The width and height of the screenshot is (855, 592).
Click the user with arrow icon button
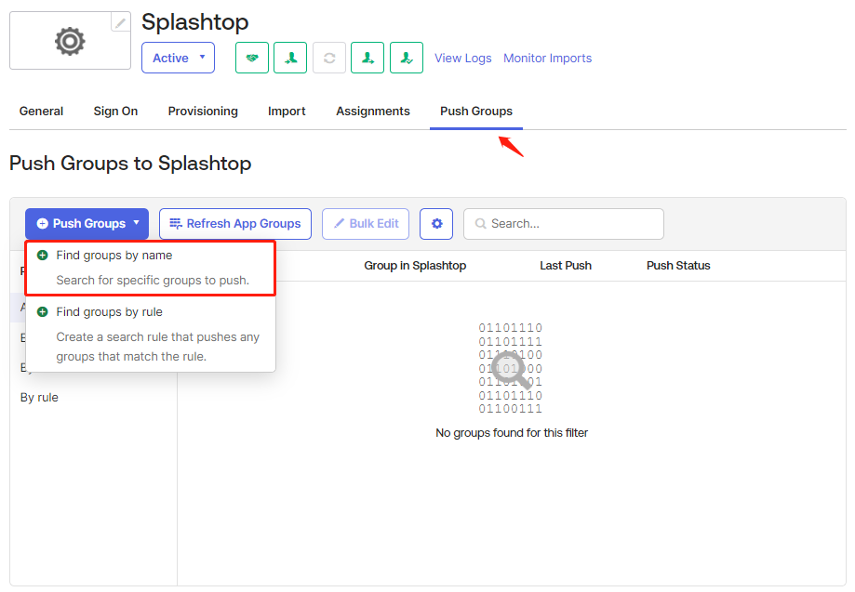pos(367,58)
